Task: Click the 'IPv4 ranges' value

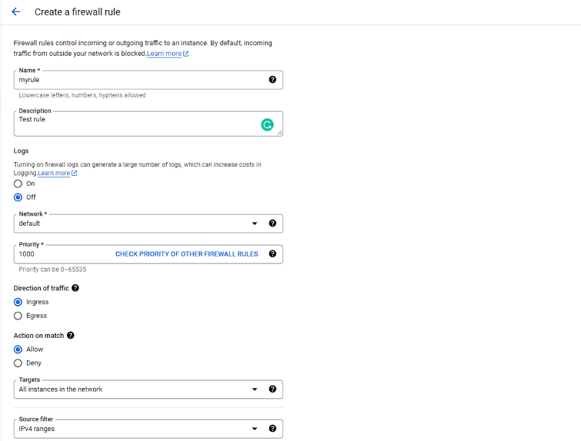Action: pyautogui.click(x=37, y=429)
